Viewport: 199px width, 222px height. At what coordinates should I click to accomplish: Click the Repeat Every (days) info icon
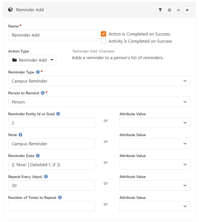pyautogui.click(x=46, y=177)
